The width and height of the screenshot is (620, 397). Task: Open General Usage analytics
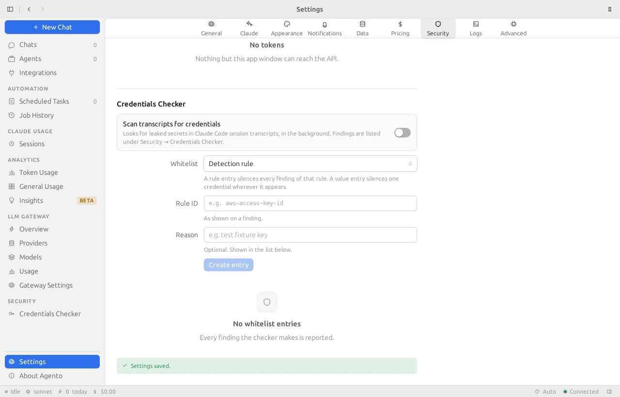(x=52, y=186)
